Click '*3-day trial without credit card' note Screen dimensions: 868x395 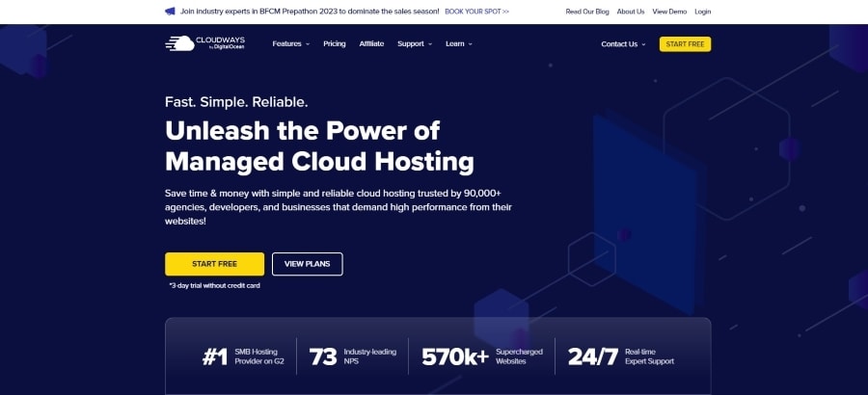[214, 286]
